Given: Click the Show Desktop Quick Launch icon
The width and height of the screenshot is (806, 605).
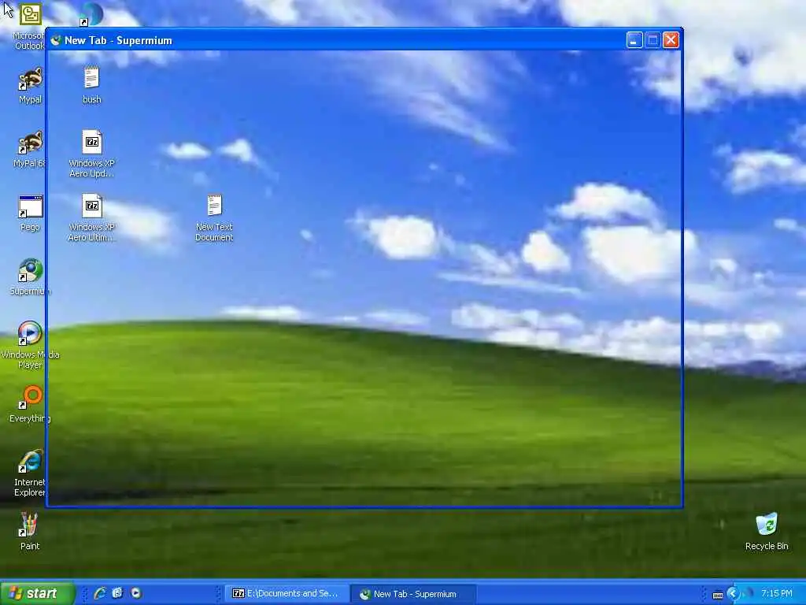Looking at the screenshot, I should (x=118, y=593).
